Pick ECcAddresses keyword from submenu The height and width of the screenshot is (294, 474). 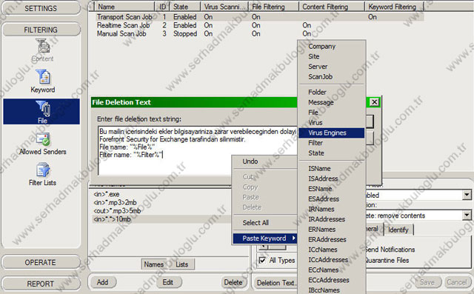click(331, 280)
